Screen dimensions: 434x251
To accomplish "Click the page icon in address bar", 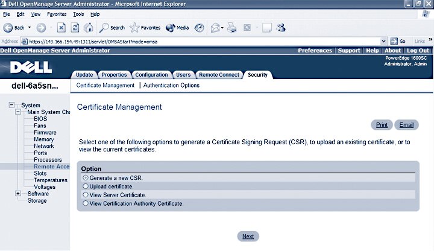I will coord(25,42).
